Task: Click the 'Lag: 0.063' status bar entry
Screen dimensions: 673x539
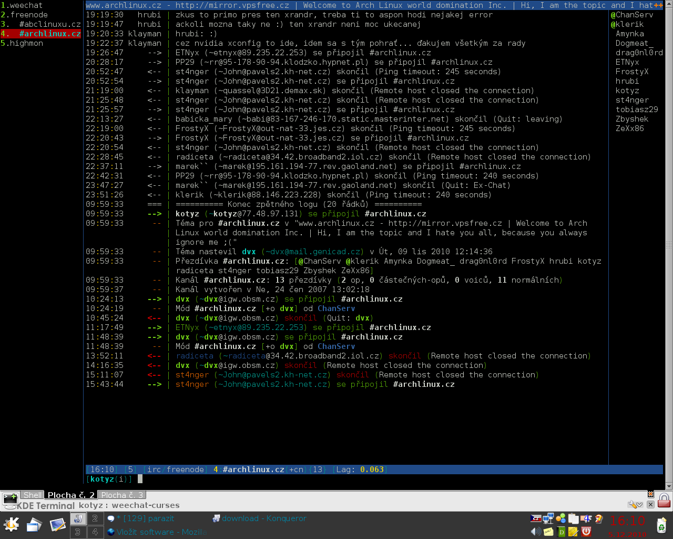Action: [360, 470]
